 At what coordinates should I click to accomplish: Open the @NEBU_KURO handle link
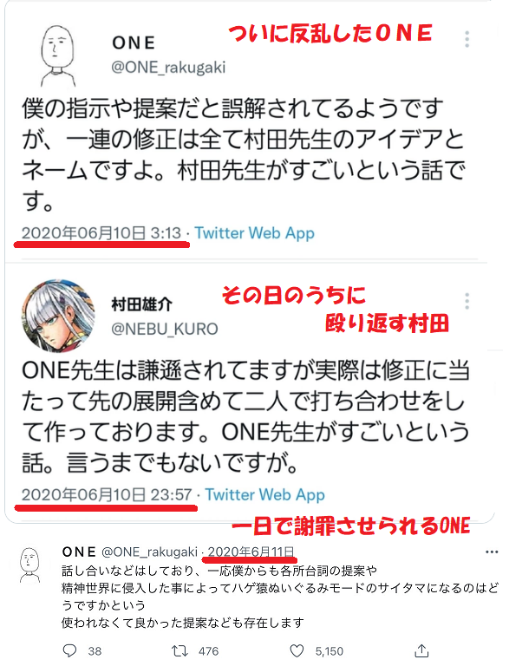[x=165, y=329]
